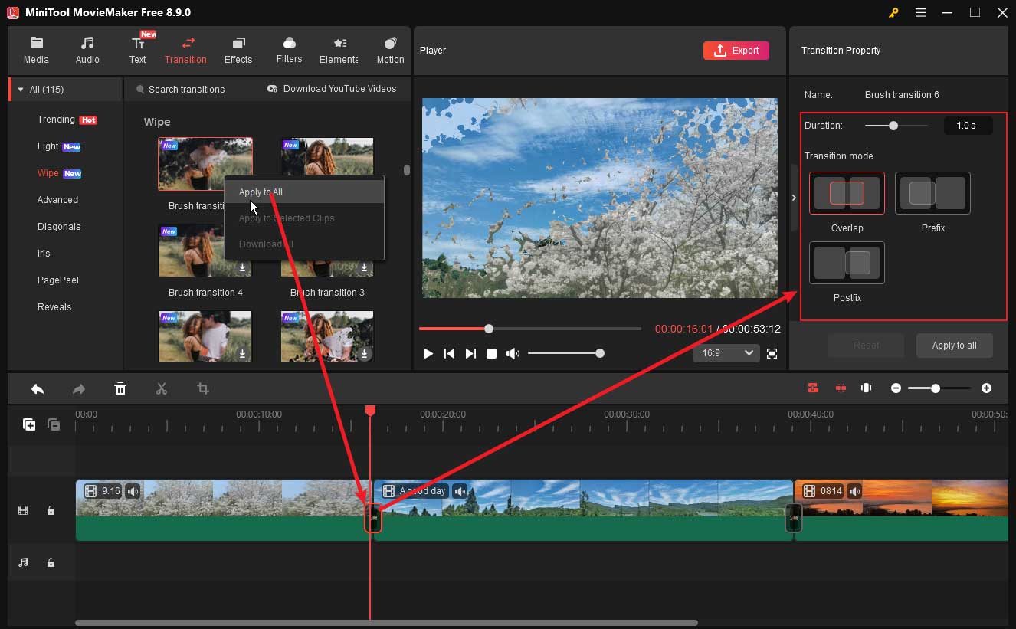1016x629 pixels.
Task: Jump to previous frame
Action: coord(450,353)
